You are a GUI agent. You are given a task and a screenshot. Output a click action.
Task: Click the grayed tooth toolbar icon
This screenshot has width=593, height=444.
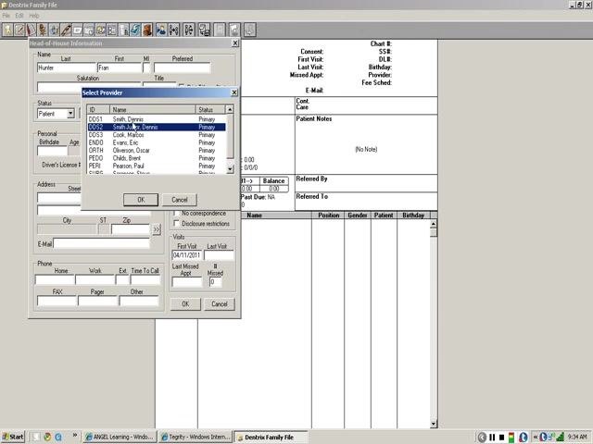234,30
